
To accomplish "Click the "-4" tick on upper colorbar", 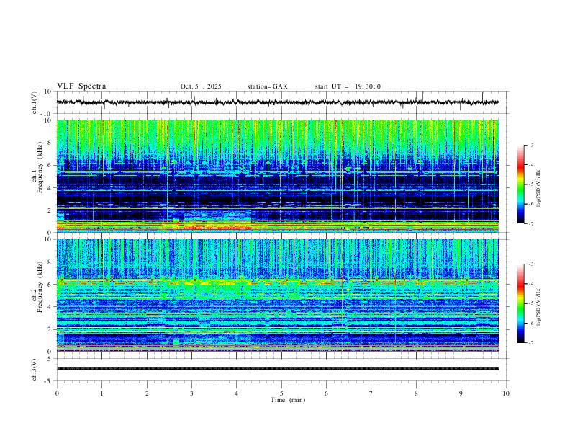I will click(x=530, y=165).
